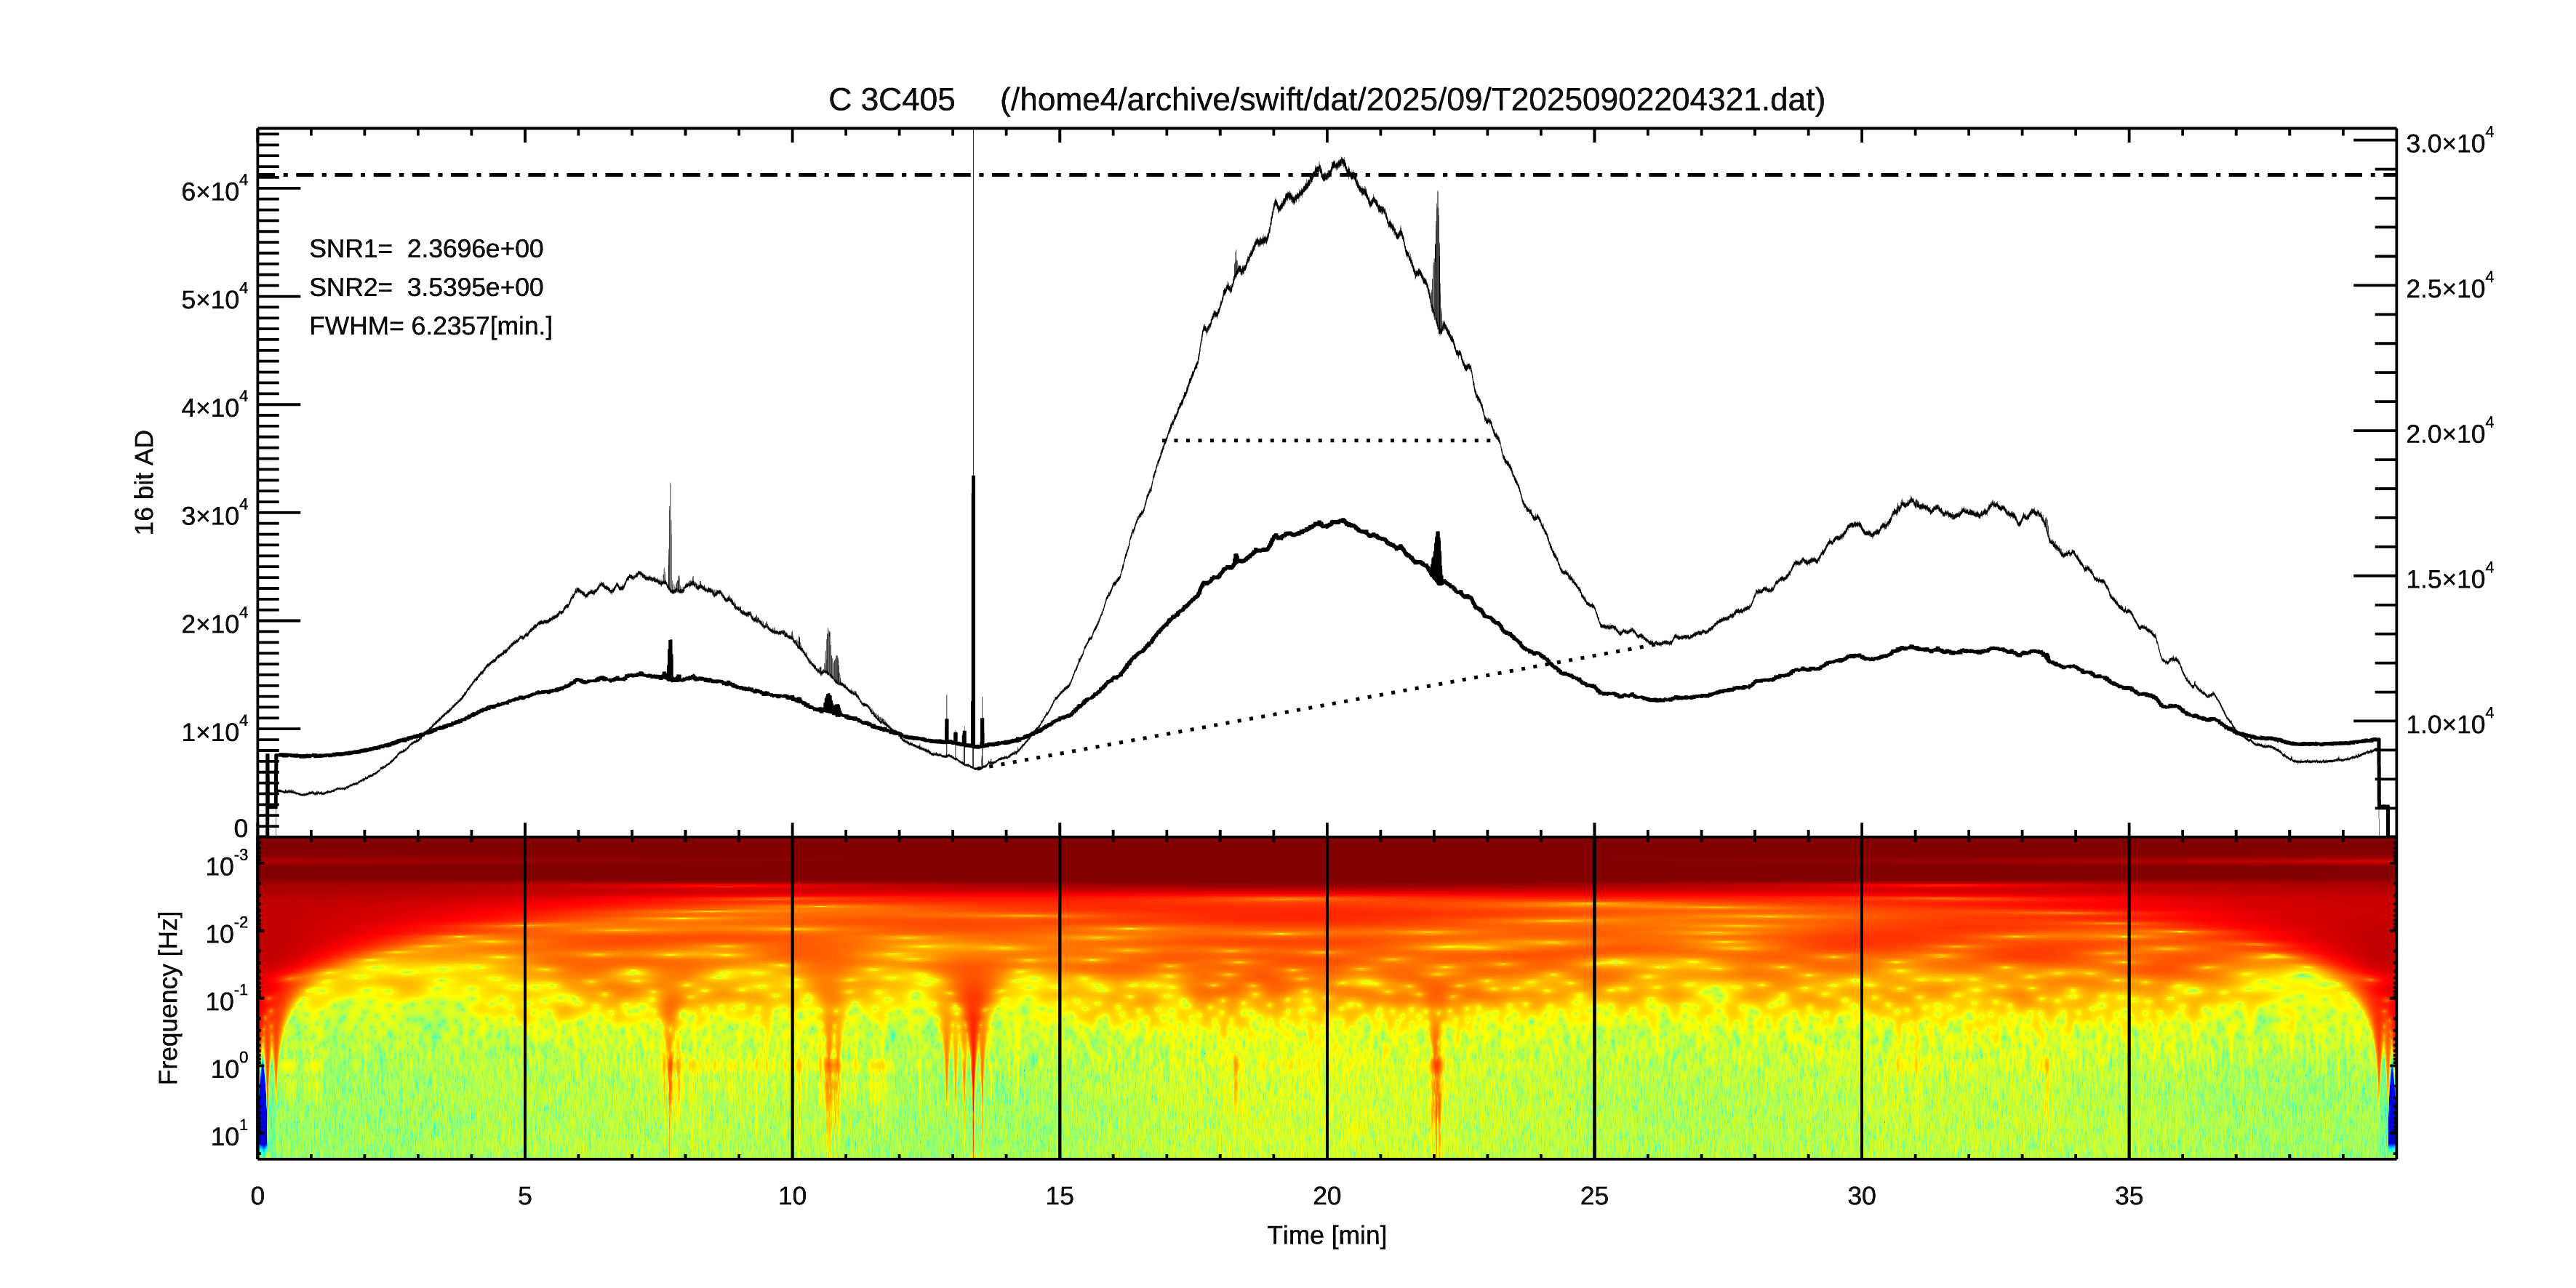This screenshot has width=2576, height=1288.
Task: Click the 16 bit AD axis label
Action: coord(145,482)
